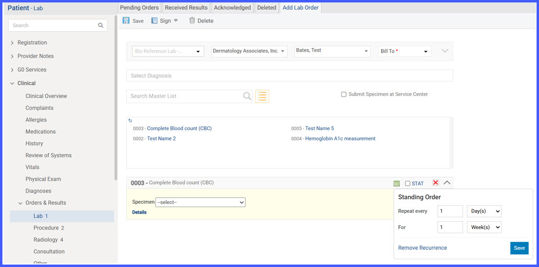Click the green standing order calendar icon
The height and width of the screenshot is (267, 539).
396,184
